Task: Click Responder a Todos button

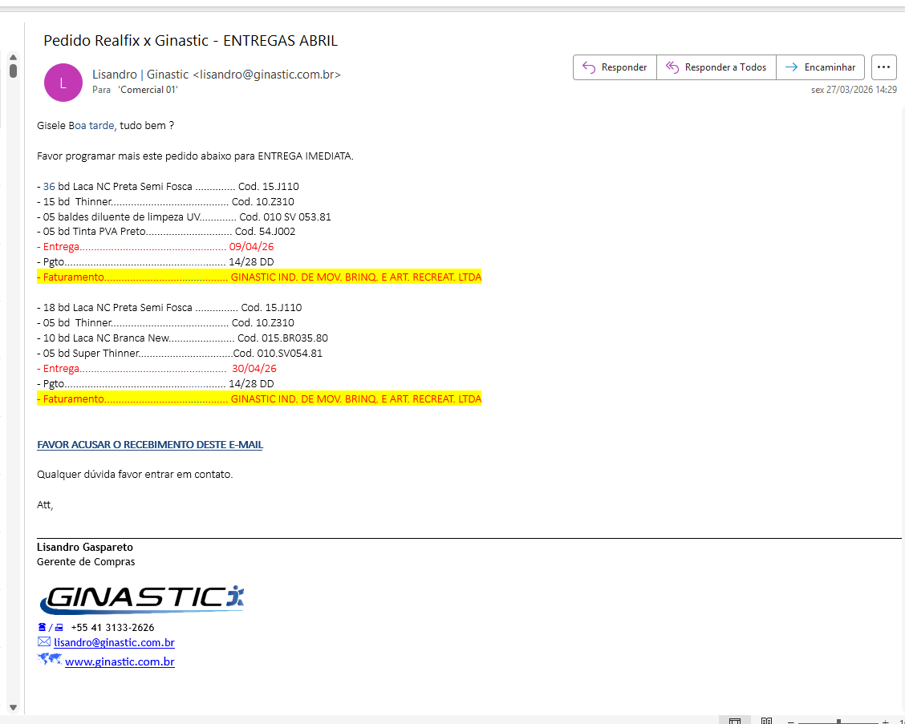Action: click(x=716, y=67)
